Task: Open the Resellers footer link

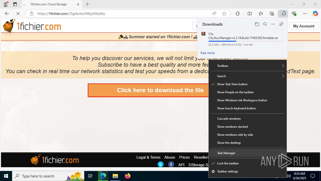Action: pyautogui.click(x=201, y=157)
